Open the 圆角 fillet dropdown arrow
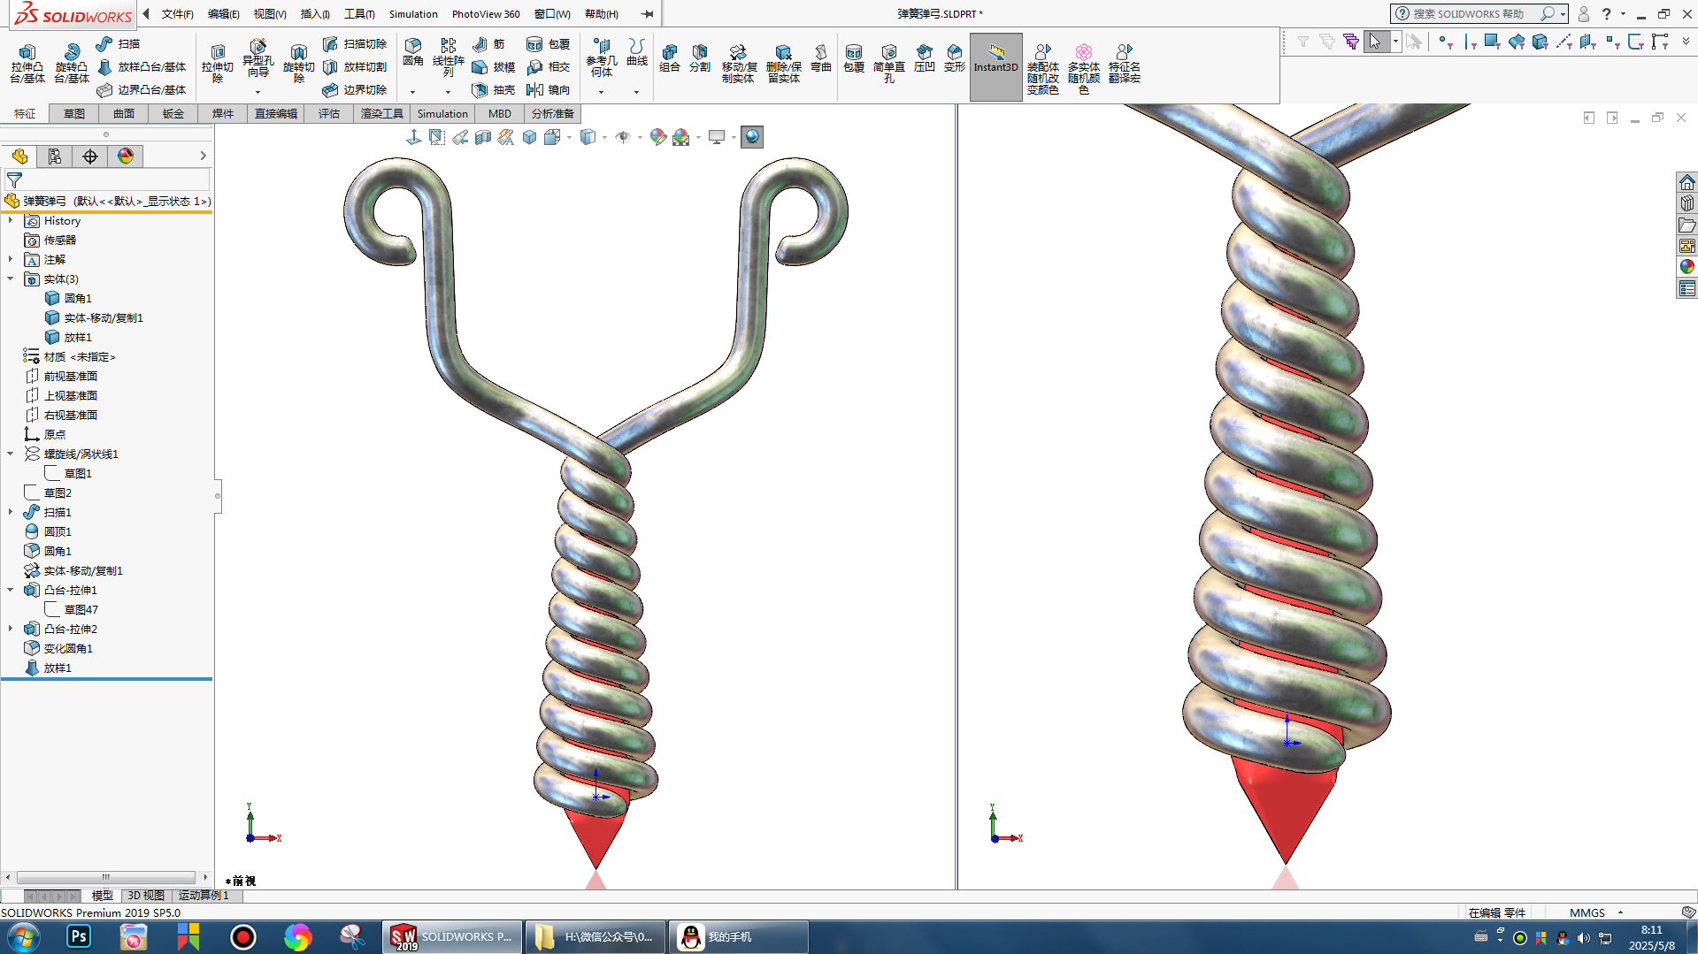 pyautogui.click(x=413, y=92)
